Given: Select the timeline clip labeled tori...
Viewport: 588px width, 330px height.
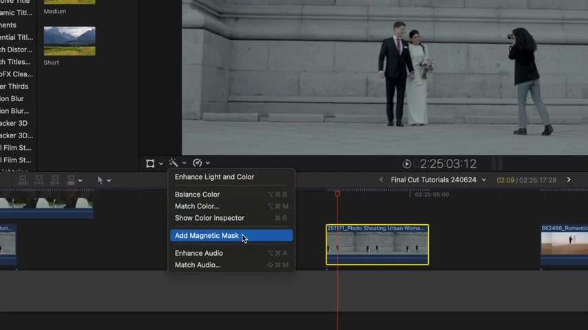Looking at the screenshot, I should (x=8, y=245).
